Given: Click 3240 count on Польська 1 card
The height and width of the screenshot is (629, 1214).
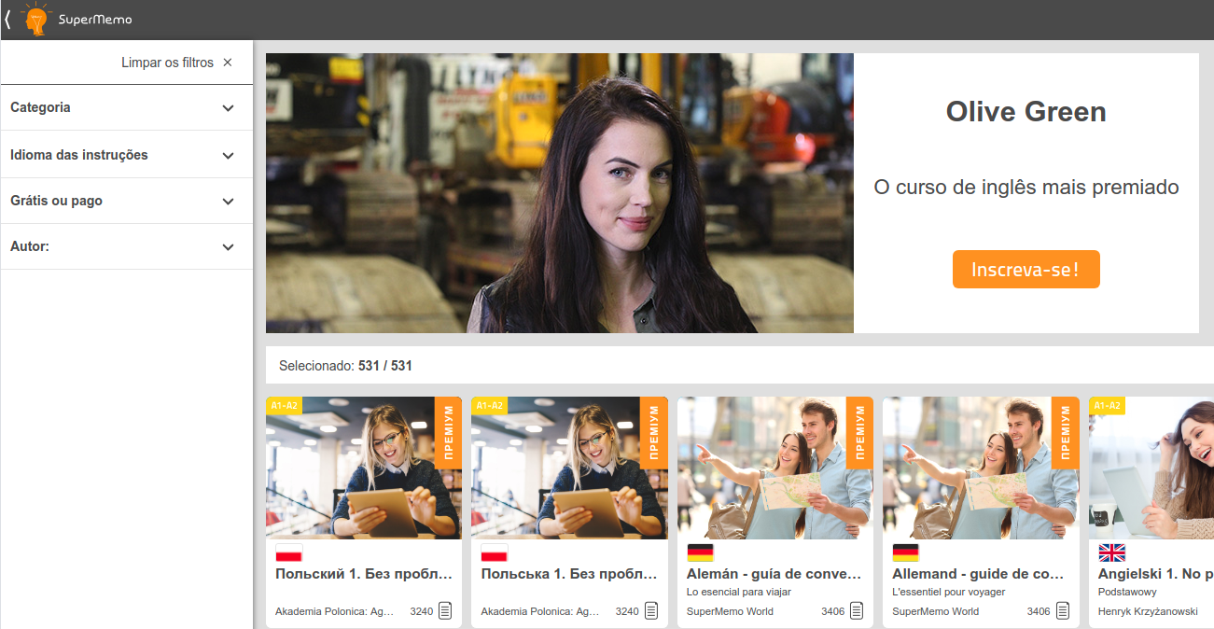Looking at the screenshot, I should 627,612.
